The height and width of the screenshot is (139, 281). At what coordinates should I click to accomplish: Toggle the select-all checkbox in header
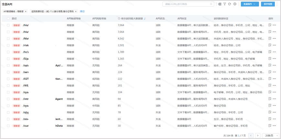[8, 19]
